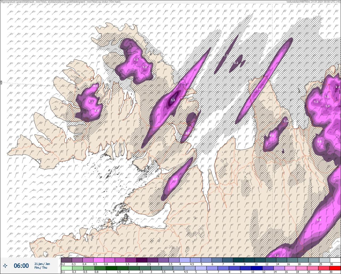The height and width of the screenshot is (274, 341).
Task: Select the darkest purple upper-legend swatch labeled 2
Action: pyautogui.click(x=141, y=260)
